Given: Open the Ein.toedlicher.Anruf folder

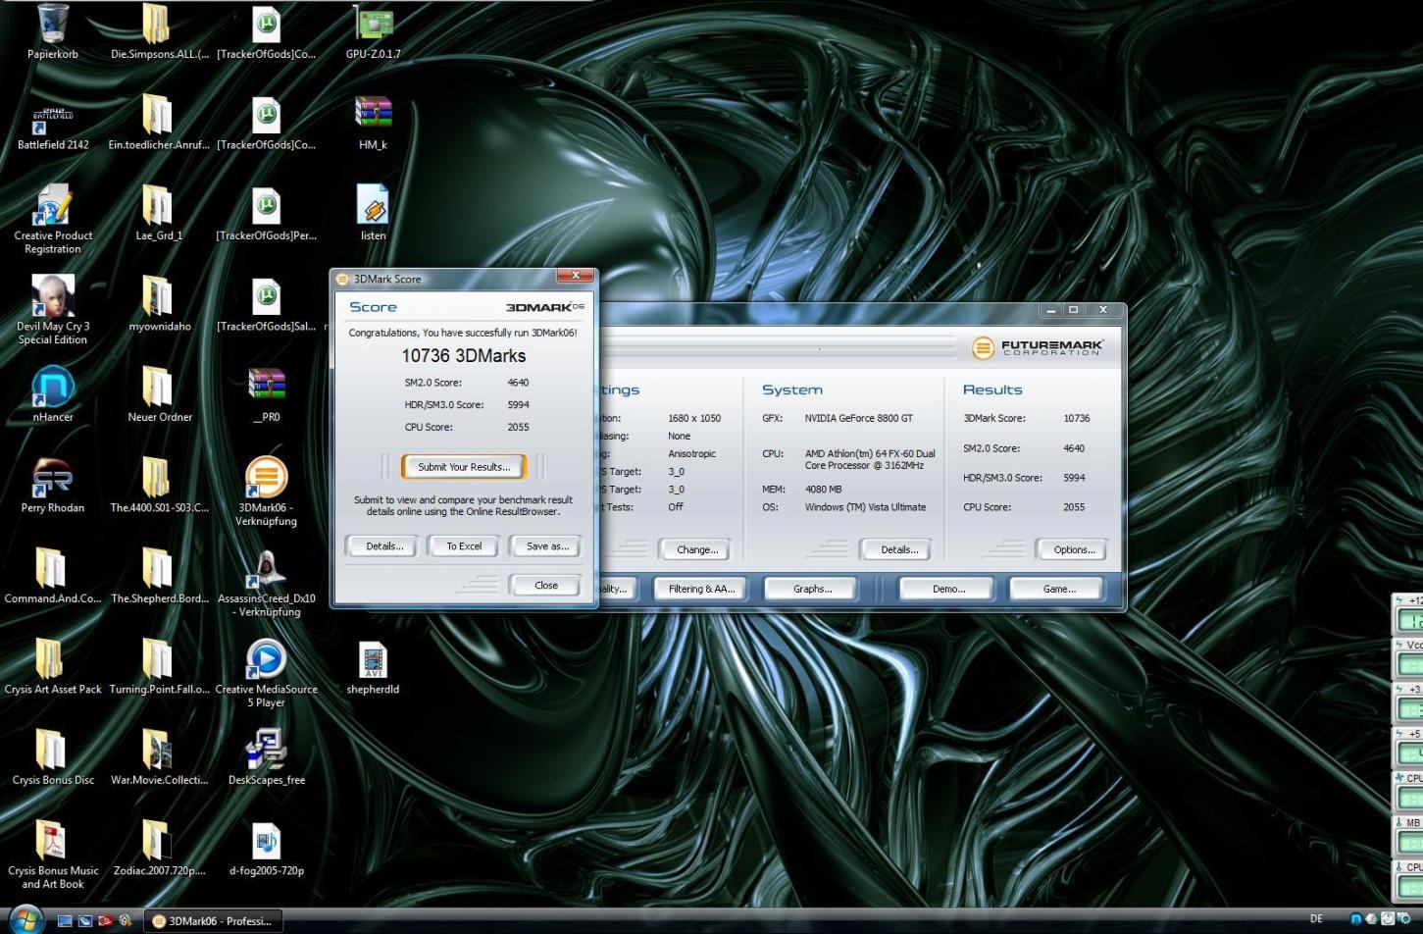Looking at the screenshot, I should pyautogui.click(x=159, y=123).
